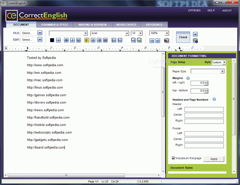Click the info icon below Check dropdown
This screenshot has width=240, height=185.
coord(195,41)
